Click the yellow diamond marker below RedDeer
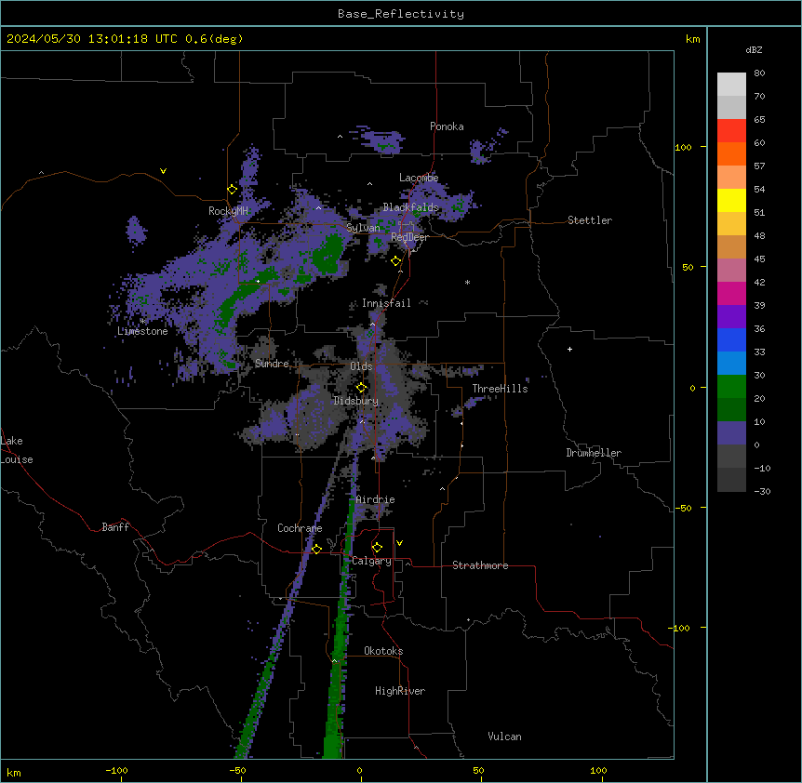Viewport: 802px width, 783px height. [x=396, y=261]
